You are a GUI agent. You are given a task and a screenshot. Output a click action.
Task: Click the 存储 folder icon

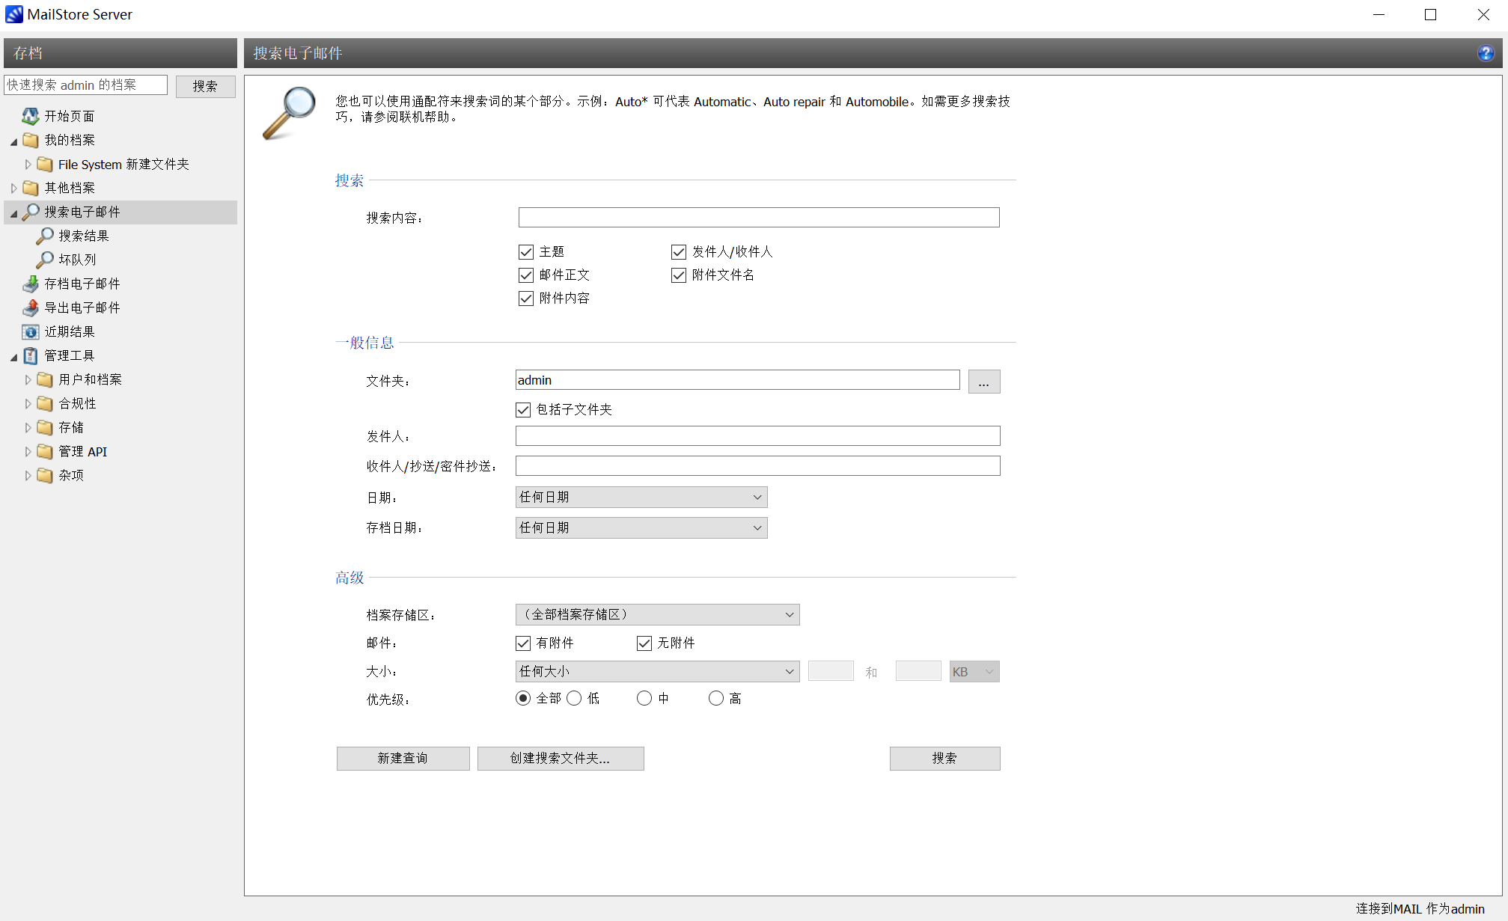point(45,427)
